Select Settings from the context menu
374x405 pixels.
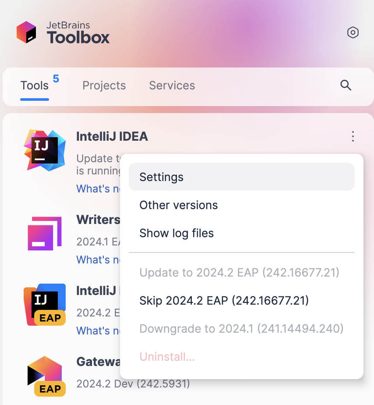(161, 177)
